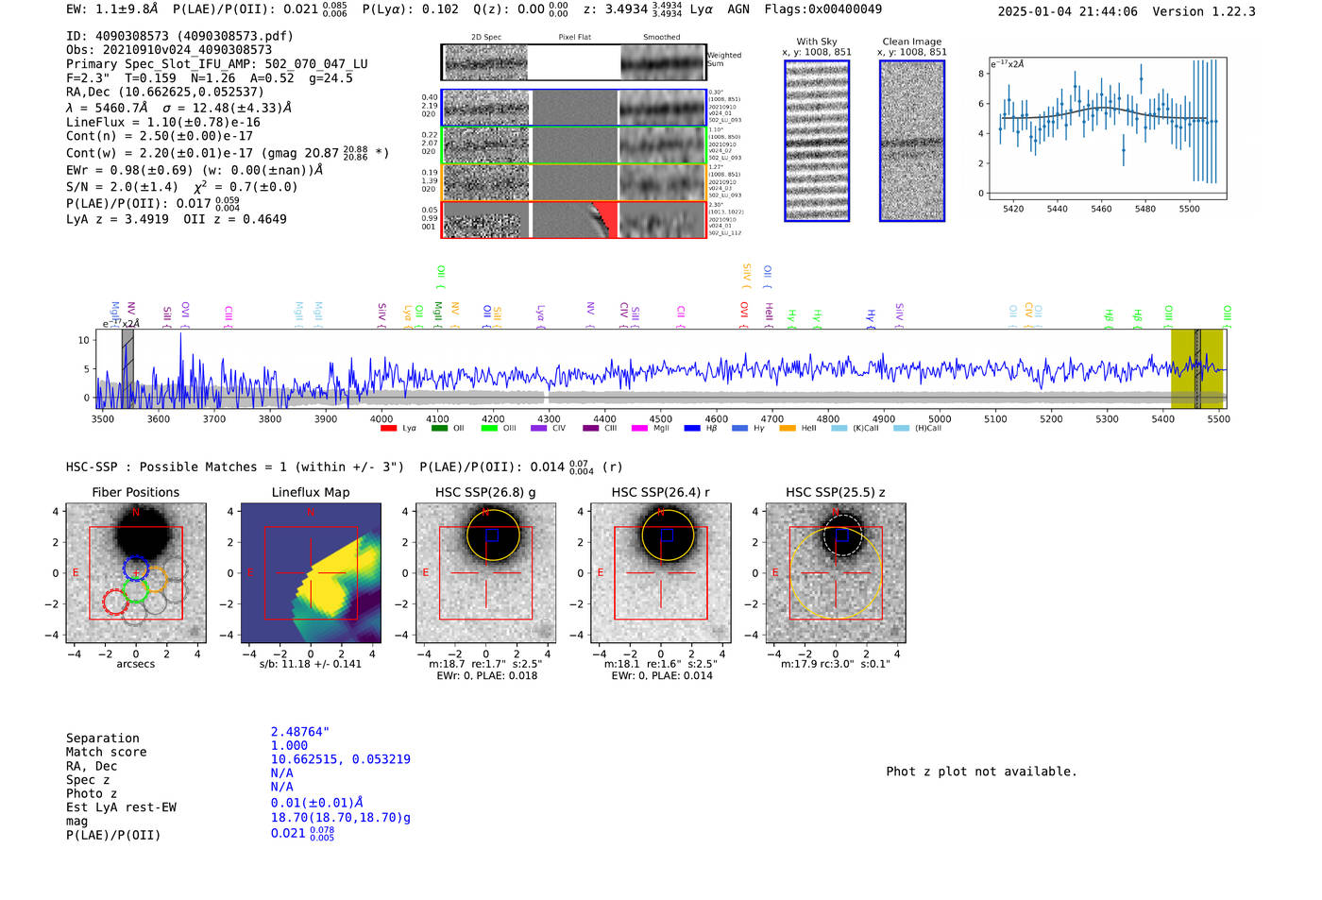
Task: Select the red-bordered 2D spectrum row
Action: point(574,220)
